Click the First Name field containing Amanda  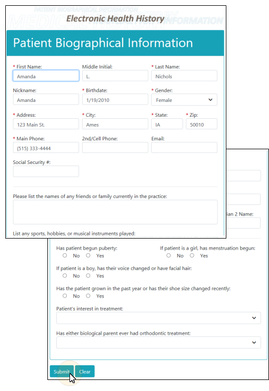click(46, 76)
